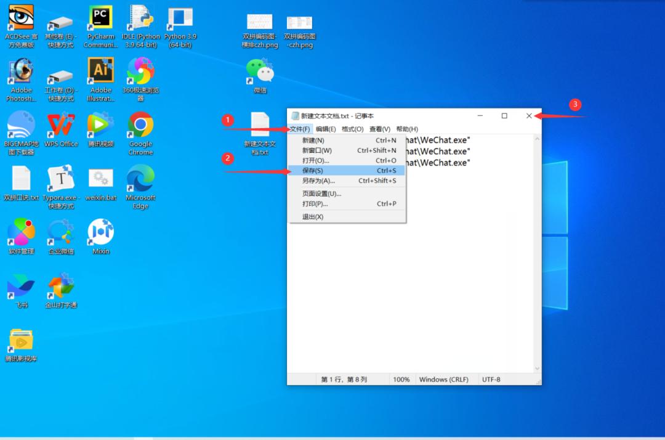Open the 编辑(E) menu

(x=326, y=129)
